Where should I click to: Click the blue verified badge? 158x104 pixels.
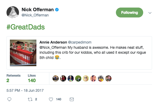click(57, 10)
